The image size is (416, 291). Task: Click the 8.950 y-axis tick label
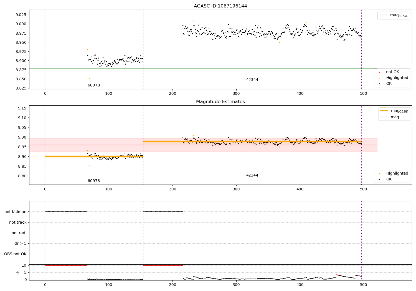tap(21, 42)
